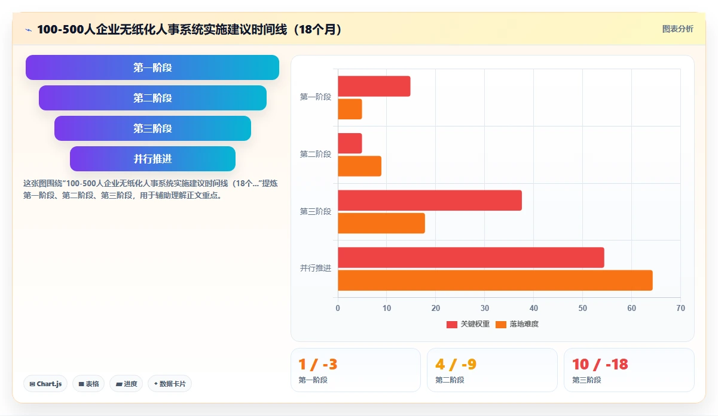Click the Chart.js tag chip
This screenshot has width=718, height=416.
click(x=45, y=384)
